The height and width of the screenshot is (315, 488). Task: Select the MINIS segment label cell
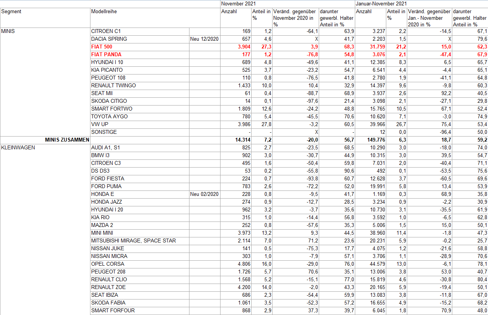(x=8, y=31)
